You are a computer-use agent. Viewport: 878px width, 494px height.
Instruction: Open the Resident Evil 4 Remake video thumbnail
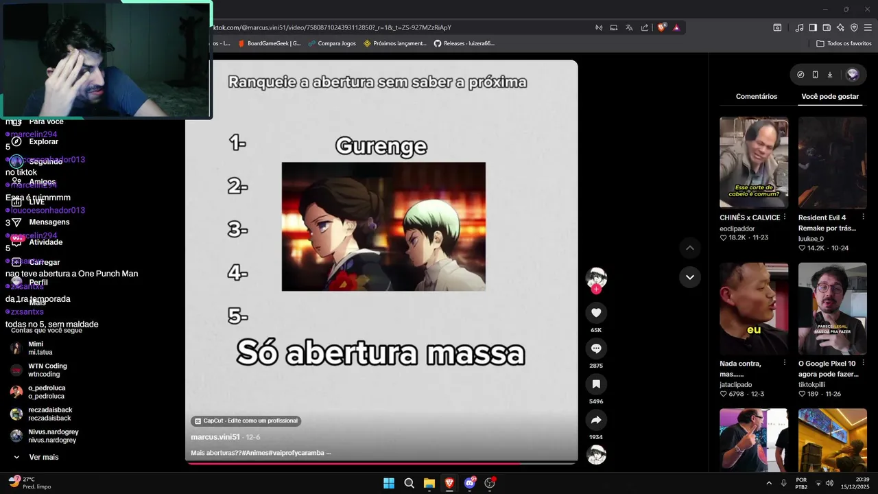tap(833, 162)
